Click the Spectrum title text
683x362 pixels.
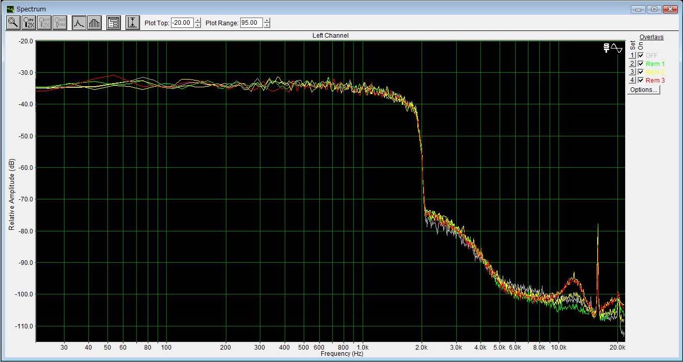pyautogui.click(x=31, y=9)
